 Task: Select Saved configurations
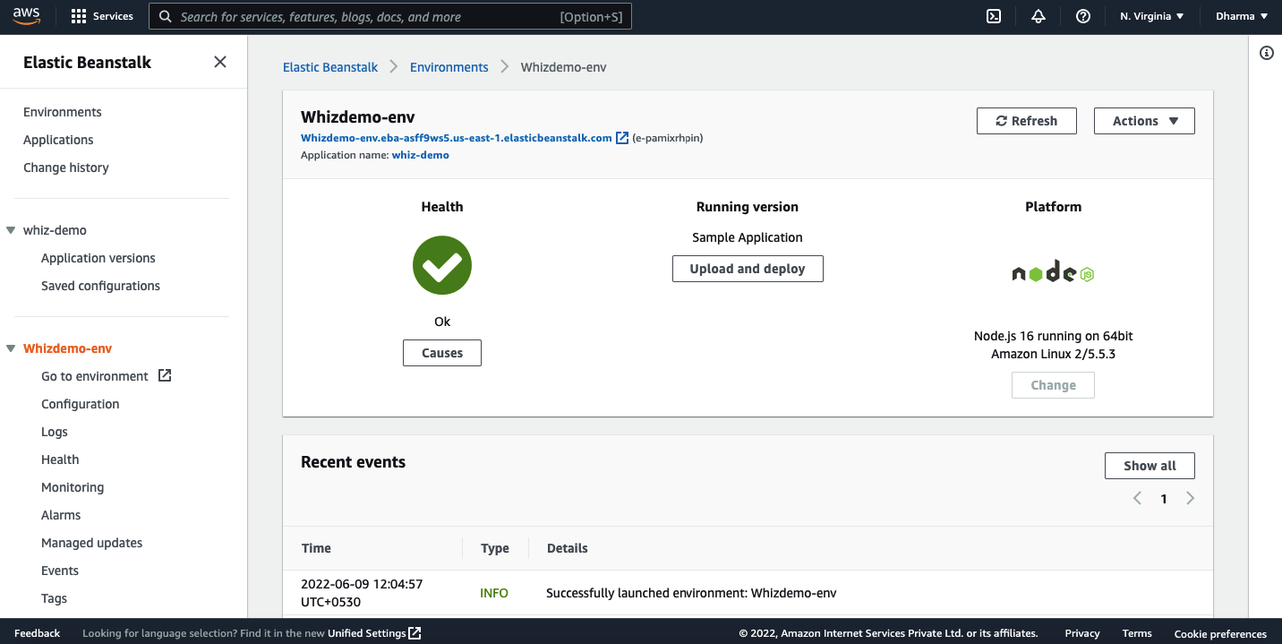pyautogui.click(x=100, y=286)
